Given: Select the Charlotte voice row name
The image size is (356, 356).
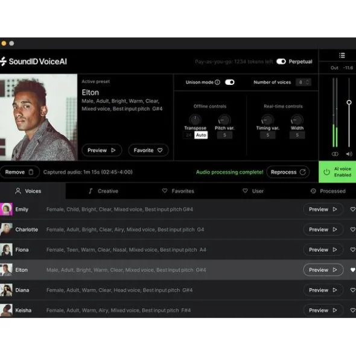Looking at the screenshot, I should tap(27, 230).
